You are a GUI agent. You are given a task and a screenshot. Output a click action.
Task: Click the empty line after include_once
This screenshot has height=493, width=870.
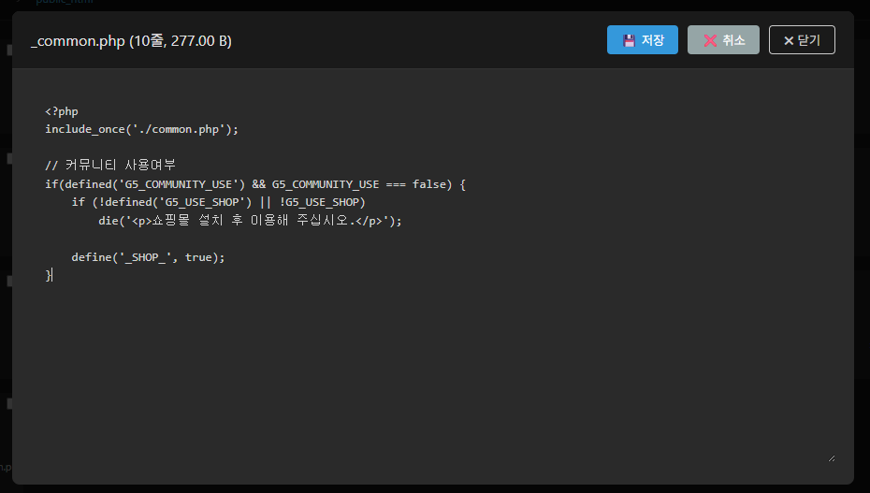click(187, 148)
